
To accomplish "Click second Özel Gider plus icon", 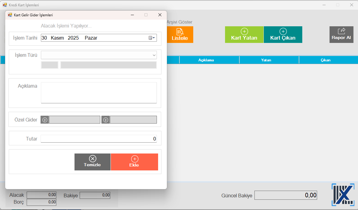I will pyautogui.click(x=106, y=120).
